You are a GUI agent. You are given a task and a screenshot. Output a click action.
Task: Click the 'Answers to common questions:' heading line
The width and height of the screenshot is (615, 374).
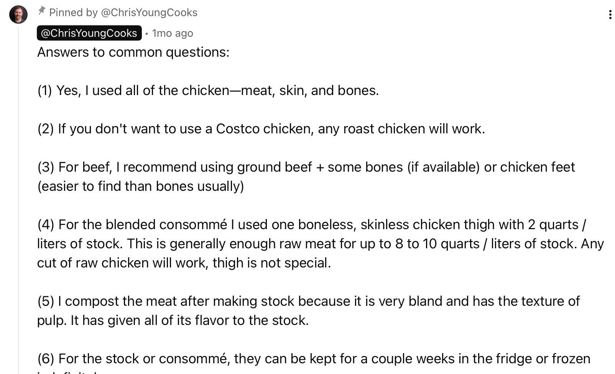(x=133, y=52)
